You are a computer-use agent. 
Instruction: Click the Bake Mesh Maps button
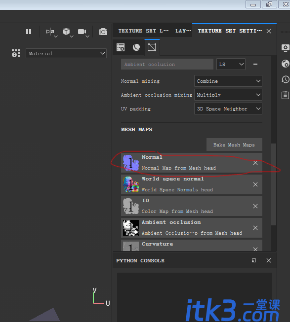pyautogui.click(x=234, y=145)
